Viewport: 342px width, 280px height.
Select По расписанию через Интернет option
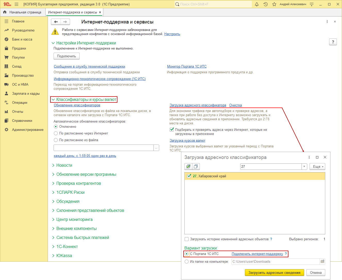tap(56, 133)
